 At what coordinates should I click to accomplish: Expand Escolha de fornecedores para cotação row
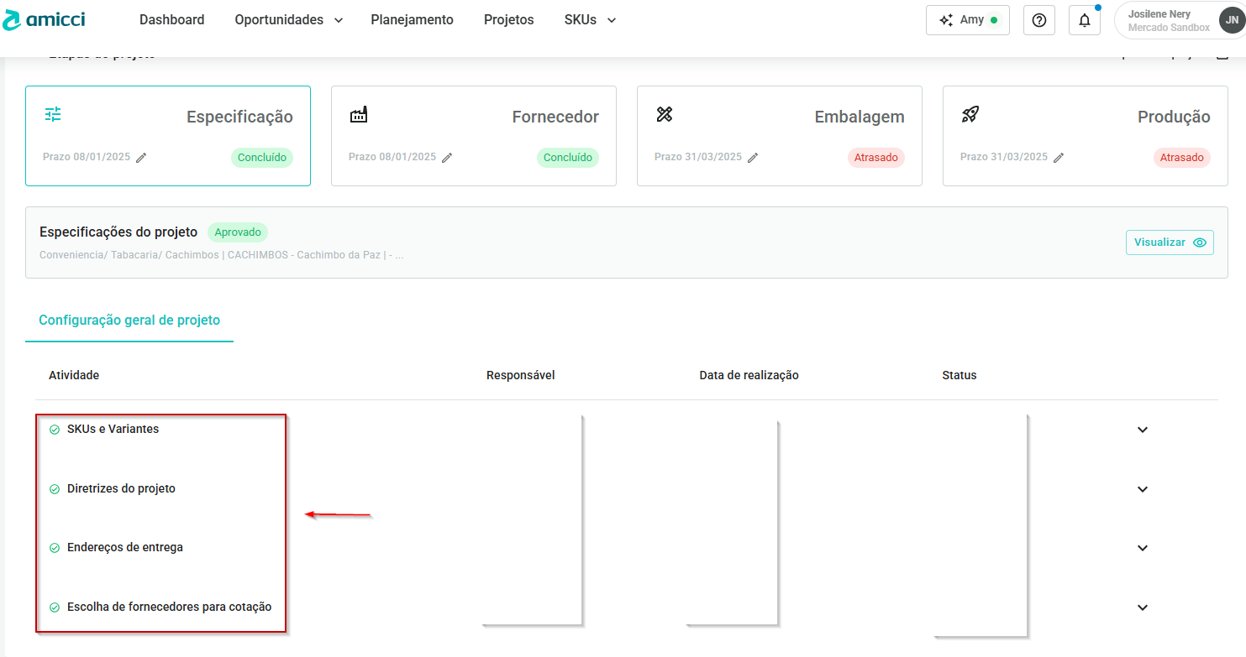[x=1142, y=607]
